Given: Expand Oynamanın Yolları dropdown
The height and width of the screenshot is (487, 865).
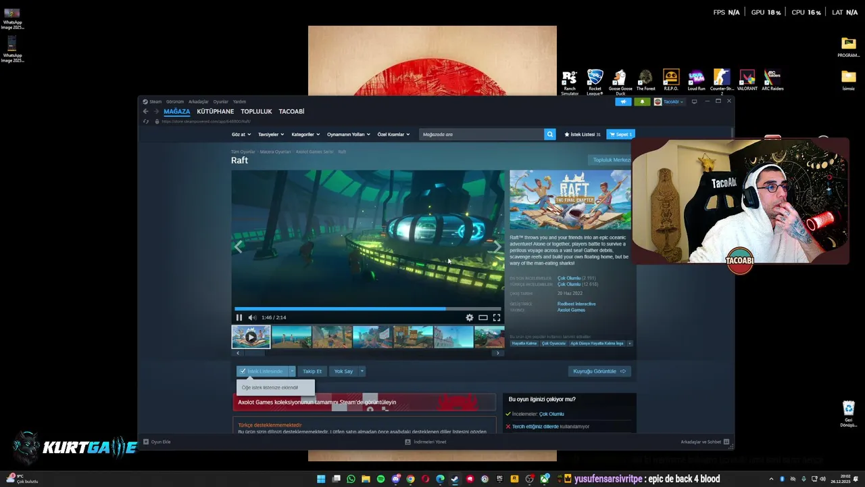Looking at the screenshot, I should coord(349,134).
